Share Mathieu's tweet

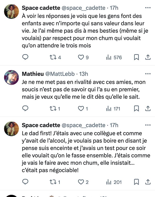coord(148,109)
